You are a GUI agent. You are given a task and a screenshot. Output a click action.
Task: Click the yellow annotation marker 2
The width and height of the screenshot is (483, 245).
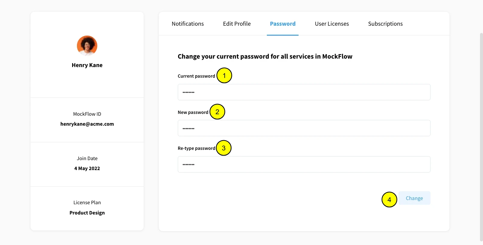[x=217, y=112]
